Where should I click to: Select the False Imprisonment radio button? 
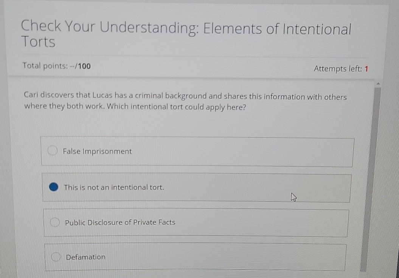click(x=53, y=151)
